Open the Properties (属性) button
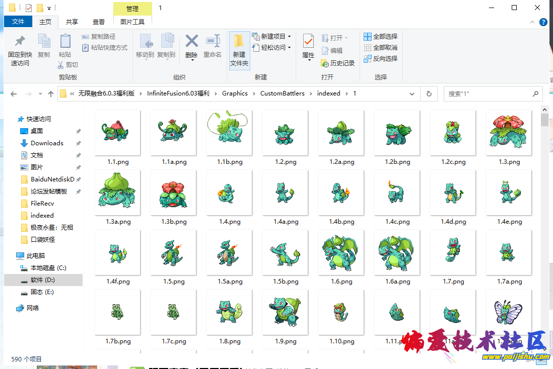 [308, 47]
